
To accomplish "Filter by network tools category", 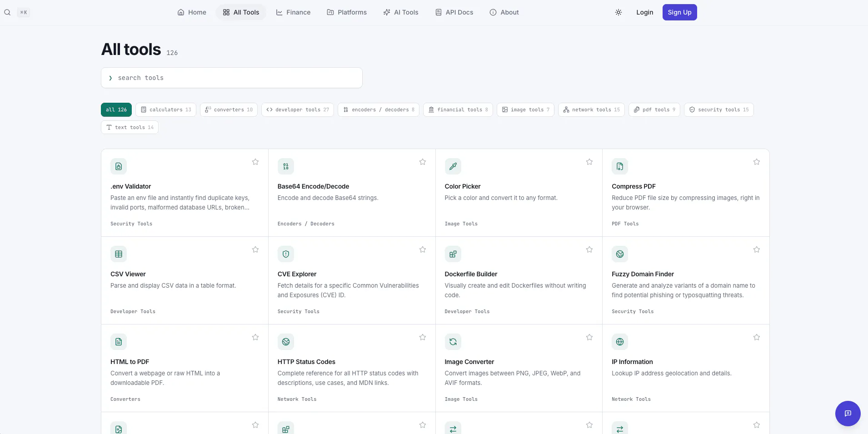I will click(x=591, y=110).
